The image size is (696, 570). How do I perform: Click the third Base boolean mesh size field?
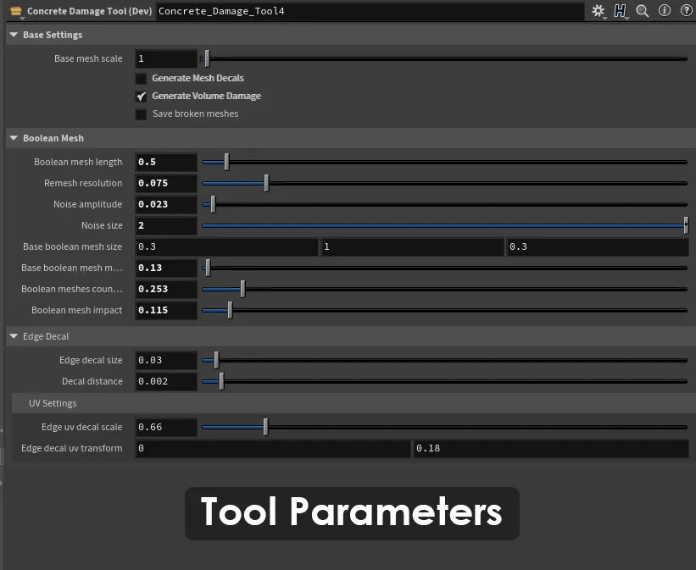[598, 246]
